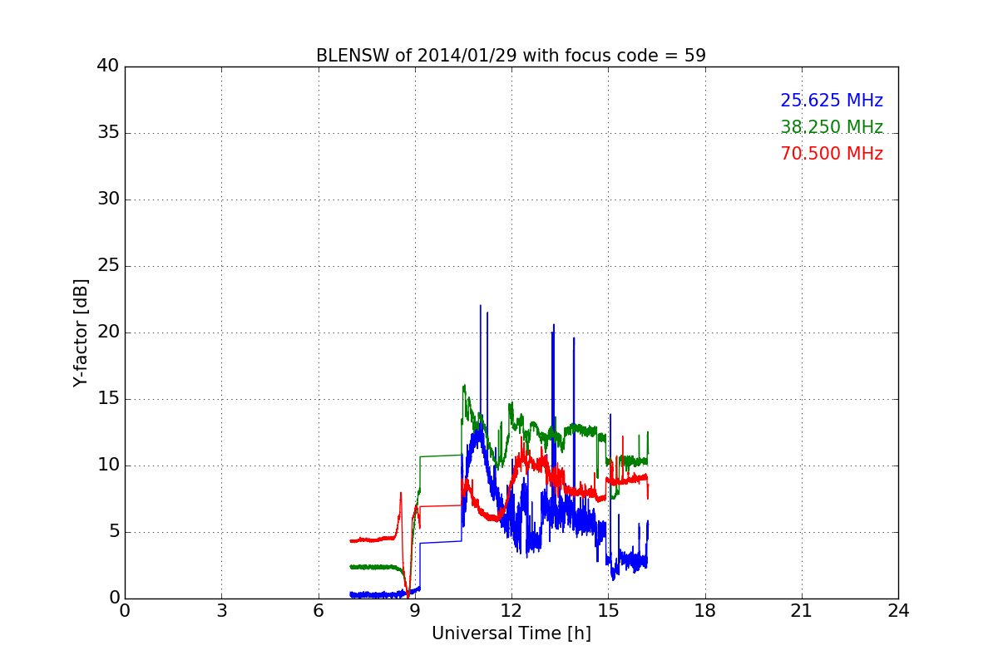The height and width of the screenshot is (665, 998).
Task: Select the red 70.500 MHz legend label
Action: tap(832, 154)
